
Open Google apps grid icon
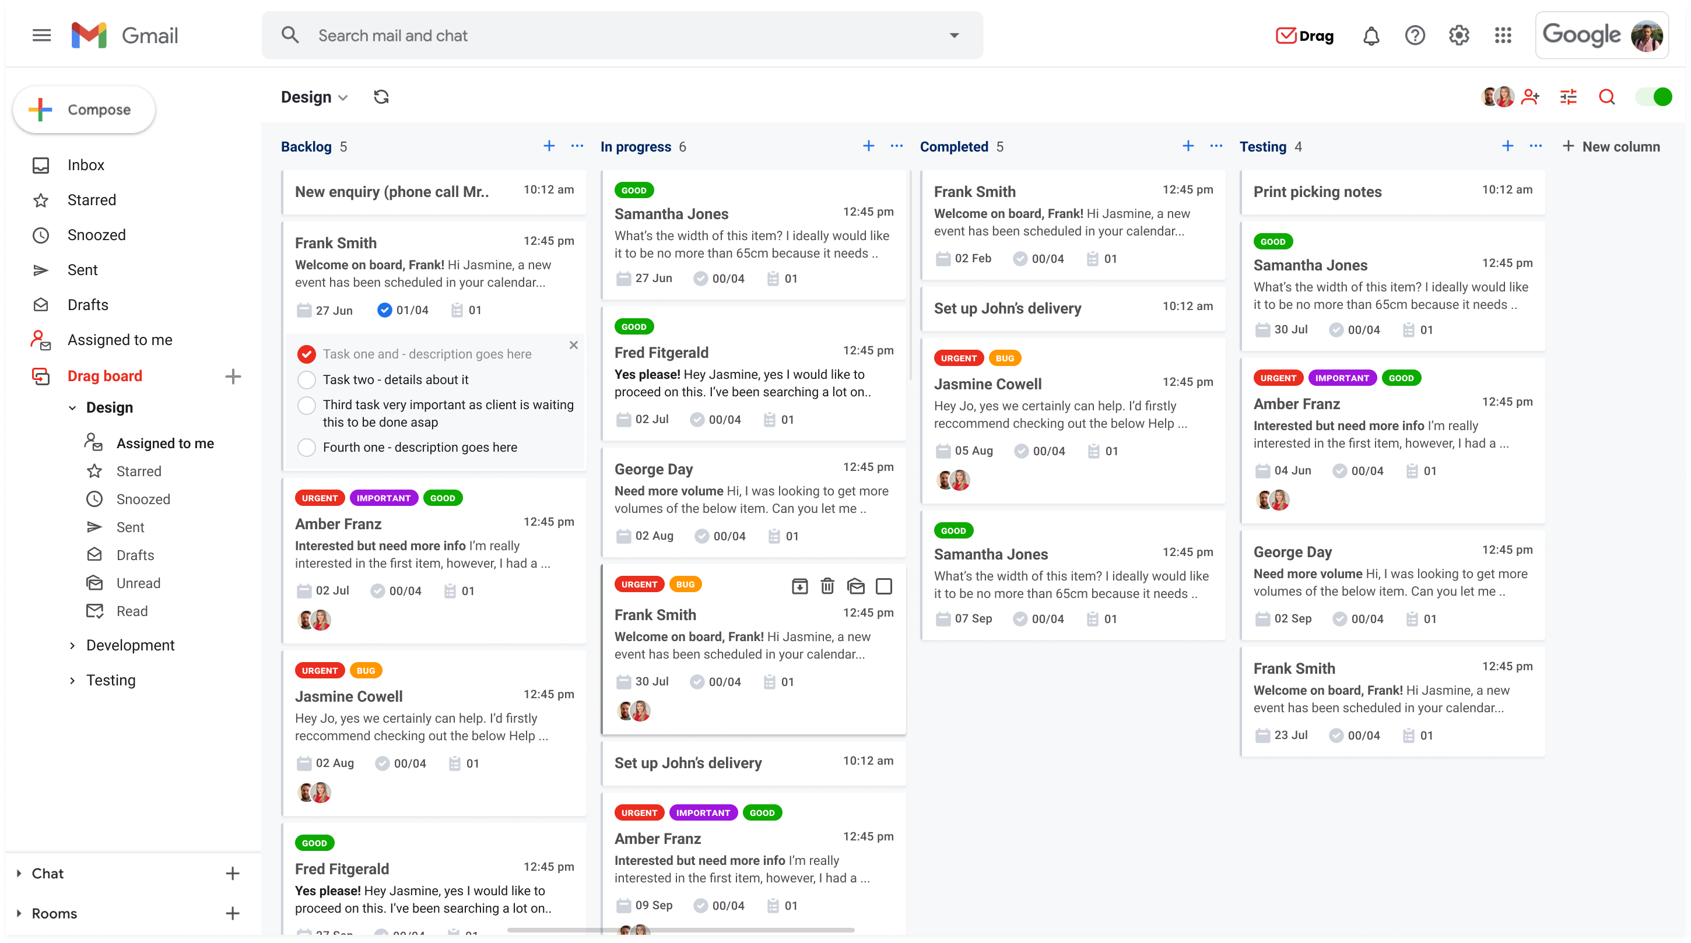click(1503, 36)
